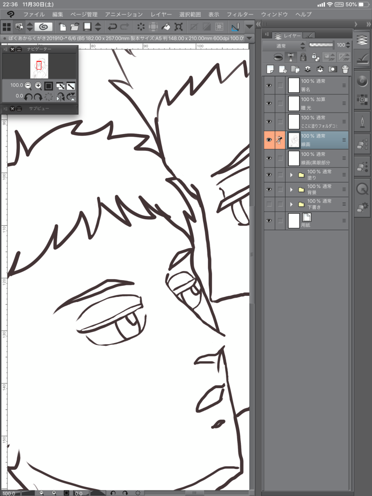The height and width of the screenshot is (496, 372).
Task: Open color set palette icon in right dock
Action: coord(362,100)
